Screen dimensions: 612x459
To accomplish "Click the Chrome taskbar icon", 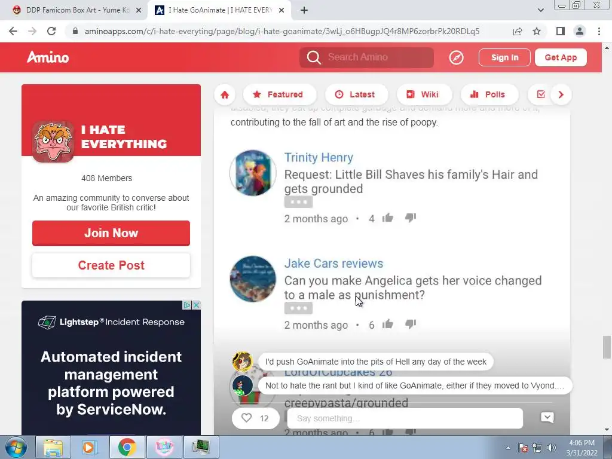I will point(127,447).
